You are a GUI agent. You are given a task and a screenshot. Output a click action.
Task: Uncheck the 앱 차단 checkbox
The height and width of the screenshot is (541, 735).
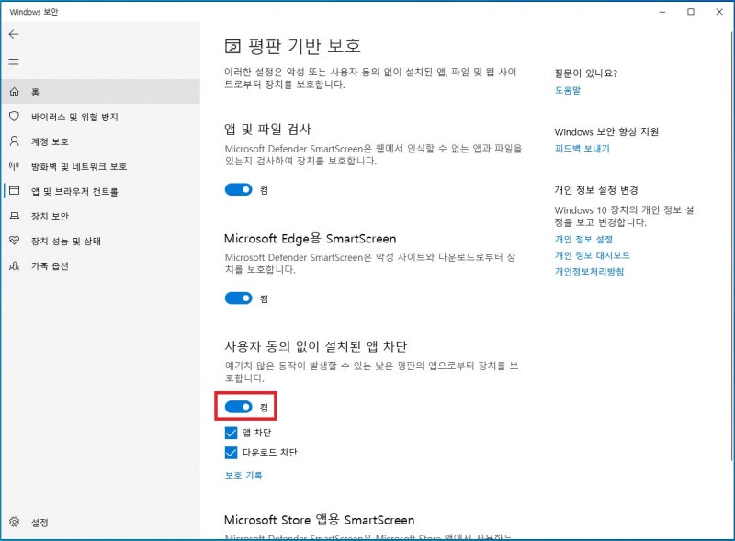232,433
